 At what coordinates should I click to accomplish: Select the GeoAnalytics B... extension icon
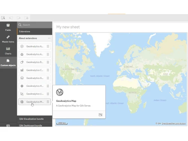coord(22,62)
